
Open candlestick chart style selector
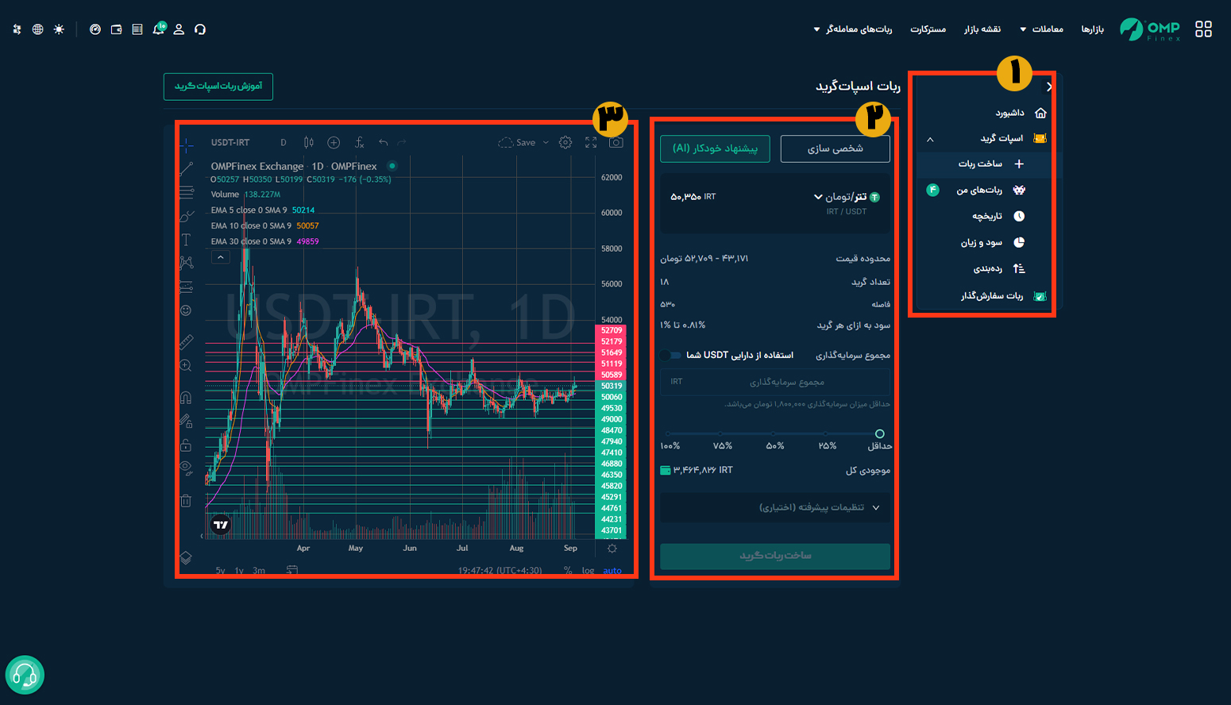tap(308, 143)
